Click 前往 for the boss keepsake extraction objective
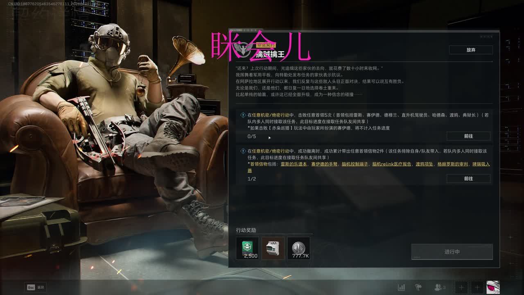The height and width of the screenshot is (295, 524). [x=468, y=179]
